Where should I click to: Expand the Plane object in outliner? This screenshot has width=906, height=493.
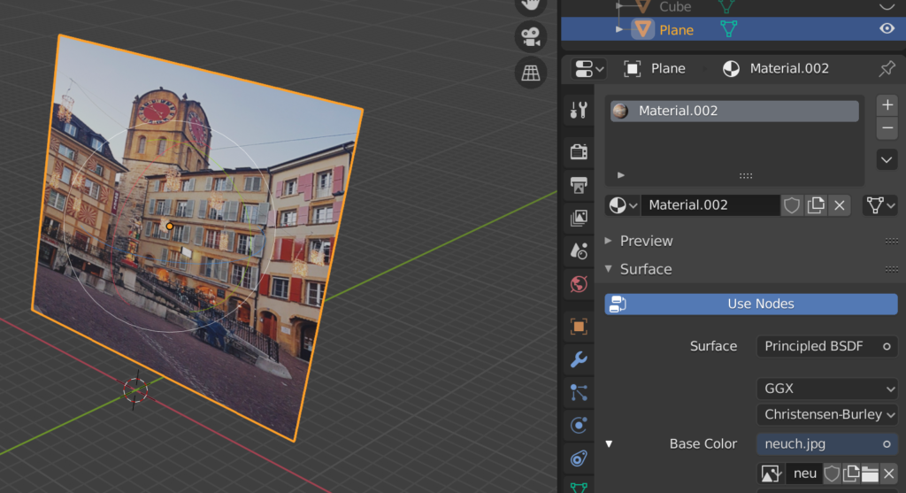(619, 29)
